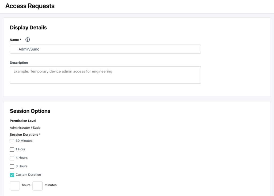Click the info icon beside Name label
This screenshot has height=196, width=274.
[28, 40]
